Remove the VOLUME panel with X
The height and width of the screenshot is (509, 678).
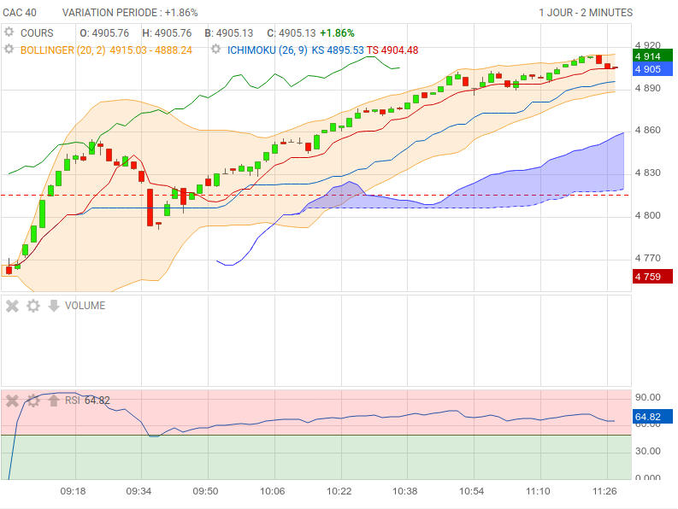click(12, 306)
